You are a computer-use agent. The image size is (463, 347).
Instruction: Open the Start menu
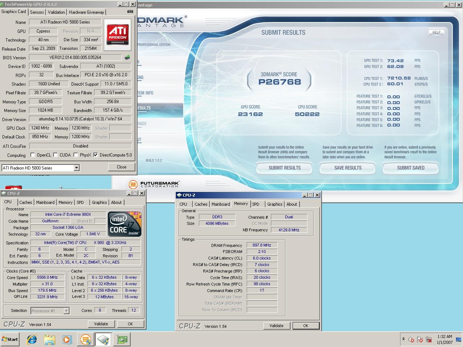[10, 339]
